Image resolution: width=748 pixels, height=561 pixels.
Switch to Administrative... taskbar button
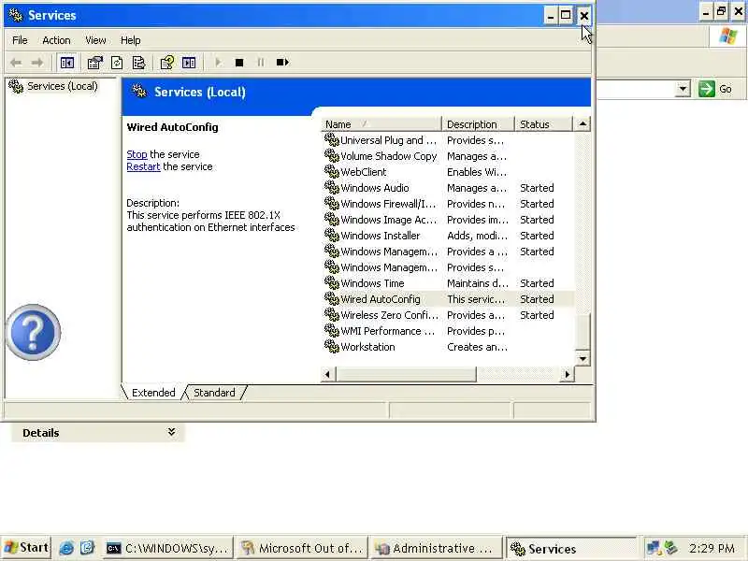point(436,549)
